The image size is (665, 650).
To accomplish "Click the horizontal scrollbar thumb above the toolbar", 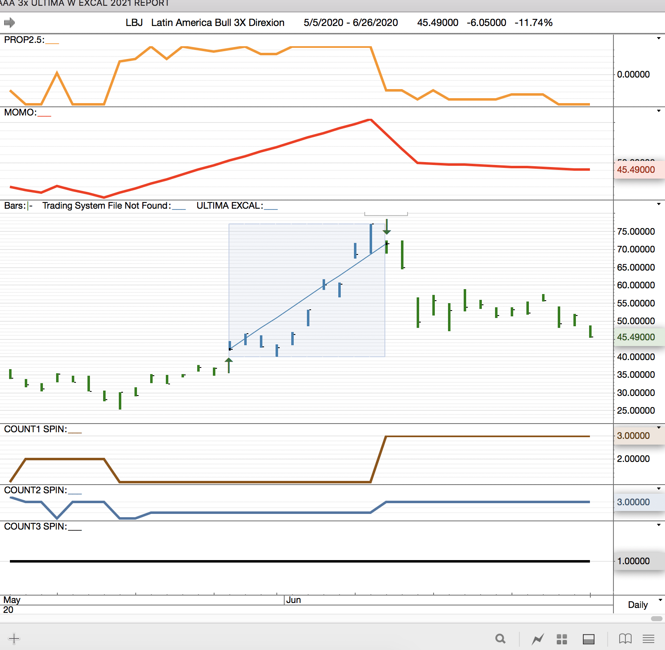I will coord(656,619).
